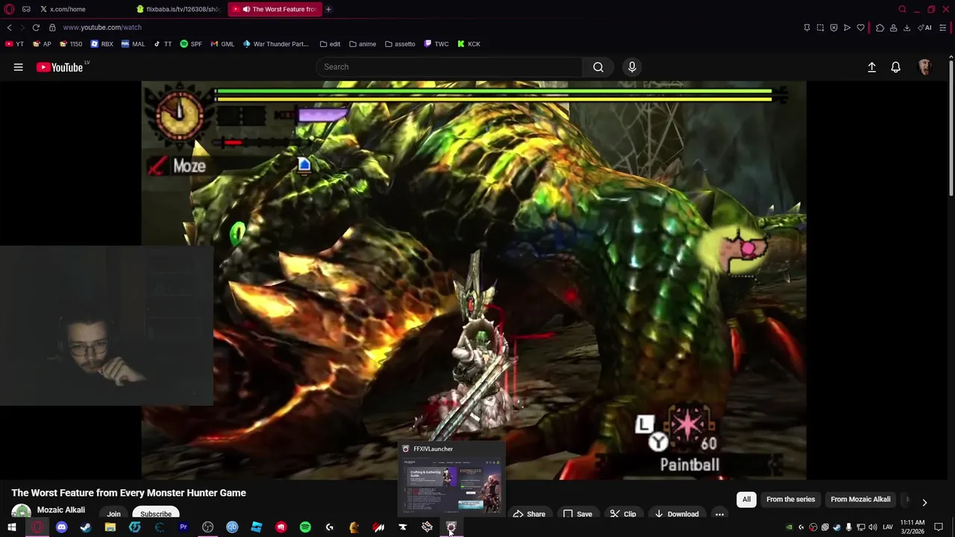Open the Opera ad blocker shield icon
955x537 pixels.
click(833, 28)
